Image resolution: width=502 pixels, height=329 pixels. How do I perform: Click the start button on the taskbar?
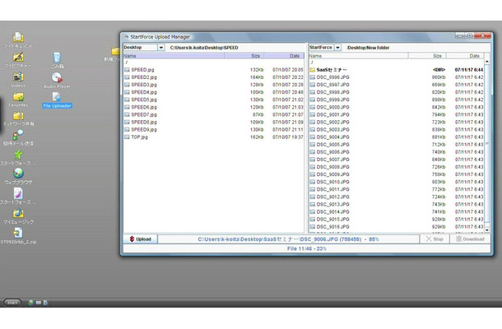(12, 302)
